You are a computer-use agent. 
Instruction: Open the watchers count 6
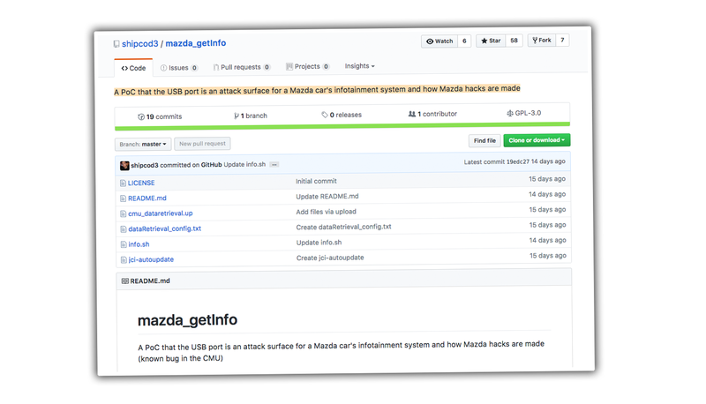[464, 41]
